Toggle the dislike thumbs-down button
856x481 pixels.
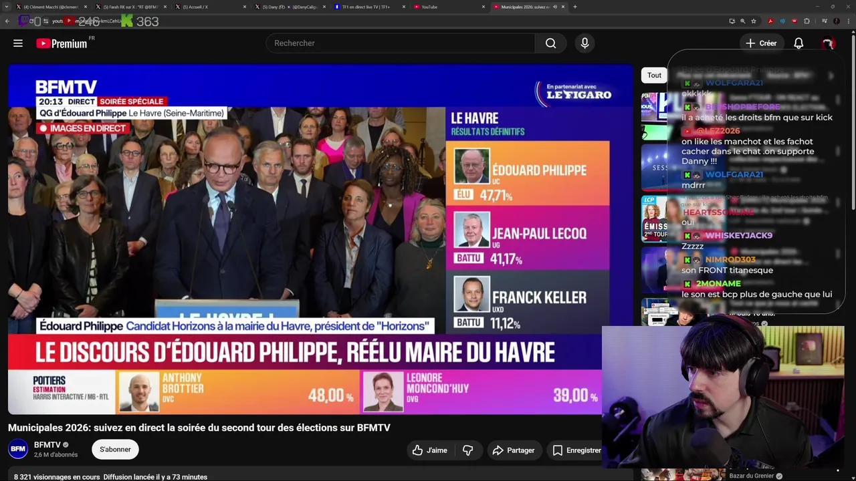(467, 450)
